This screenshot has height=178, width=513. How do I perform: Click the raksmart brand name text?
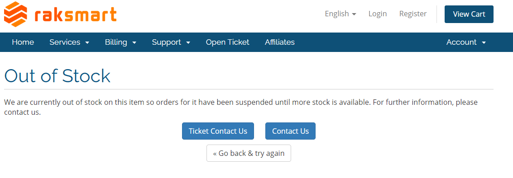[x=75, y=15]
